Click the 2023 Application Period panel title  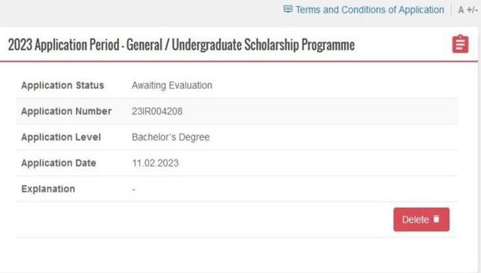tap(181, 45)
